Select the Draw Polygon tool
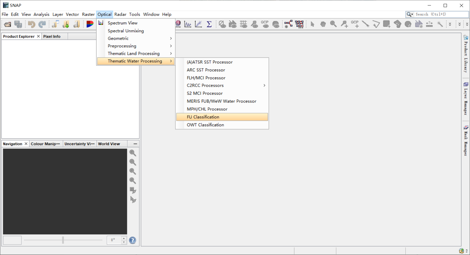 pyautogui.click(x=397, y=24)
